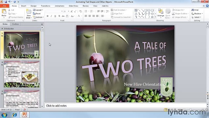The height and width of the screenshot is (118, 209).
Task: Toggle Strikethrough formatting
Action: (x=63, y=16)
